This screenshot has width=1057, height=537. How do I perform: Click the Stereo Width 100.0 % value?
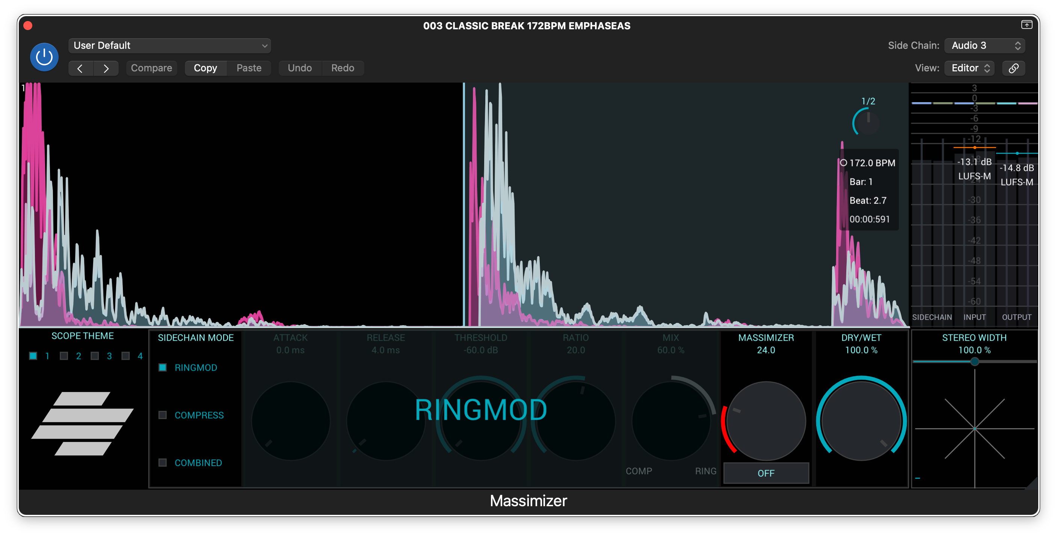pos(974,350)
